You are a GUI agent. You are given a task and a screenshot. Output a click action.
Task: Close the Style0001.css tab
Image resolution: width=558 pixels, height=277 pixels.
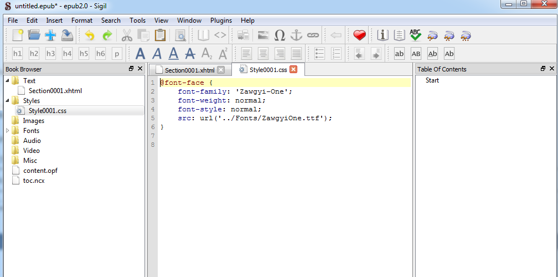(293, 69)
